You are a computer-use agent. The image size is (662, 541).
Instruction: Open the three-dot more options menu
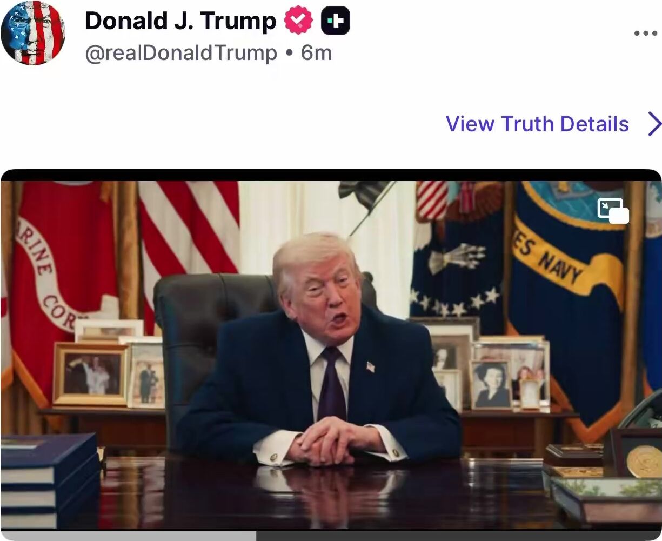tap(645, 33)
